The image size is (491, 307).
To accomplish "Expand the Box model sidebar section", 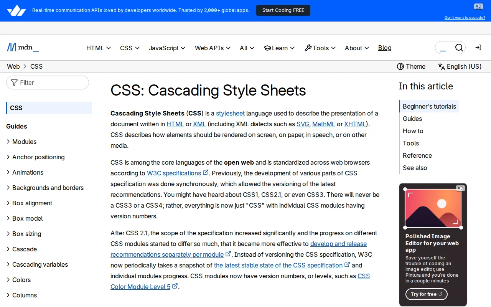I will [27, 218].
